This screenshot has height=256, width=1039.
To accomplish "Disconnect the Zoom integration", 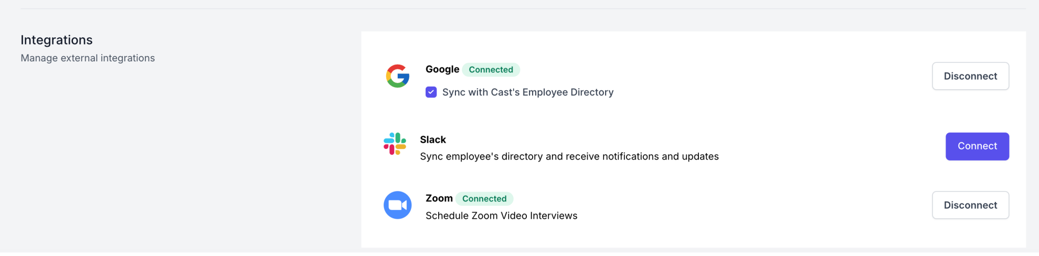I will pyautogui.click(x=970, y=205).
